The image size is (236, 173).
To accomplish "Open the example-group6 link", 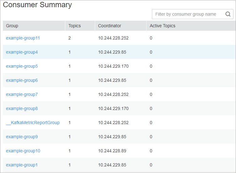I will tap(22, 80).
